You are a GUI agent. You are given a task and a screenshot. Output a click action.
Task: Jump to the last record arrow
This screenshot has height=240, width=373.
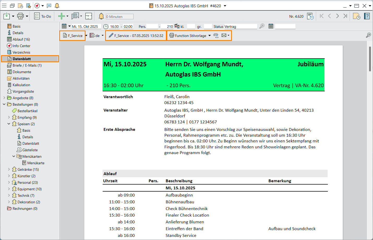(345, 16)
